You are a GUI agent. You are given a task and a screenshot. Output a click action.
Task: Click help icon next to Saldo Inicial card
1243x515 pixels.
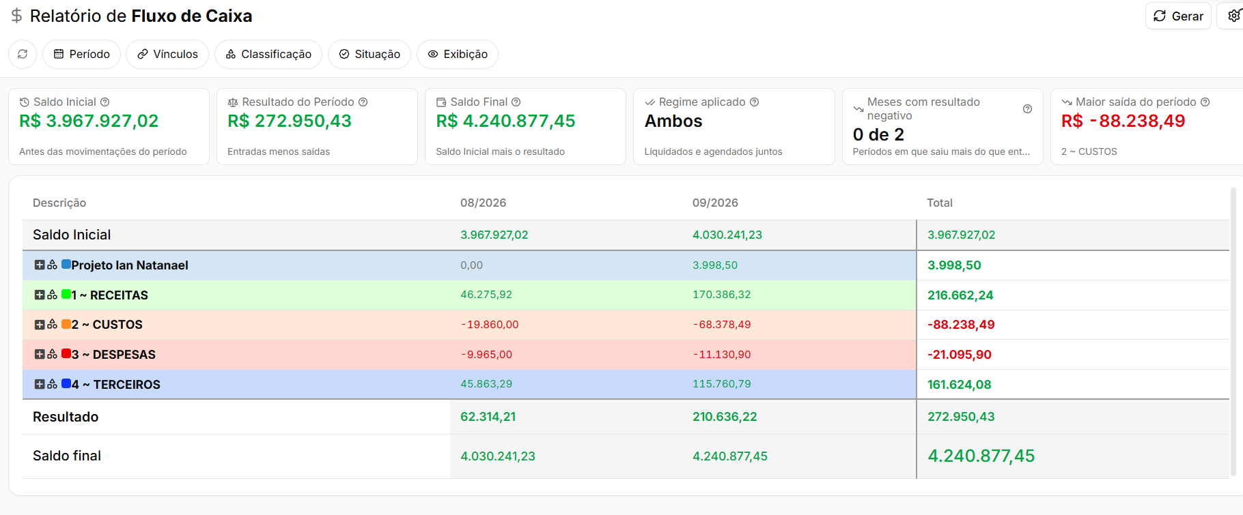point(105,102)
